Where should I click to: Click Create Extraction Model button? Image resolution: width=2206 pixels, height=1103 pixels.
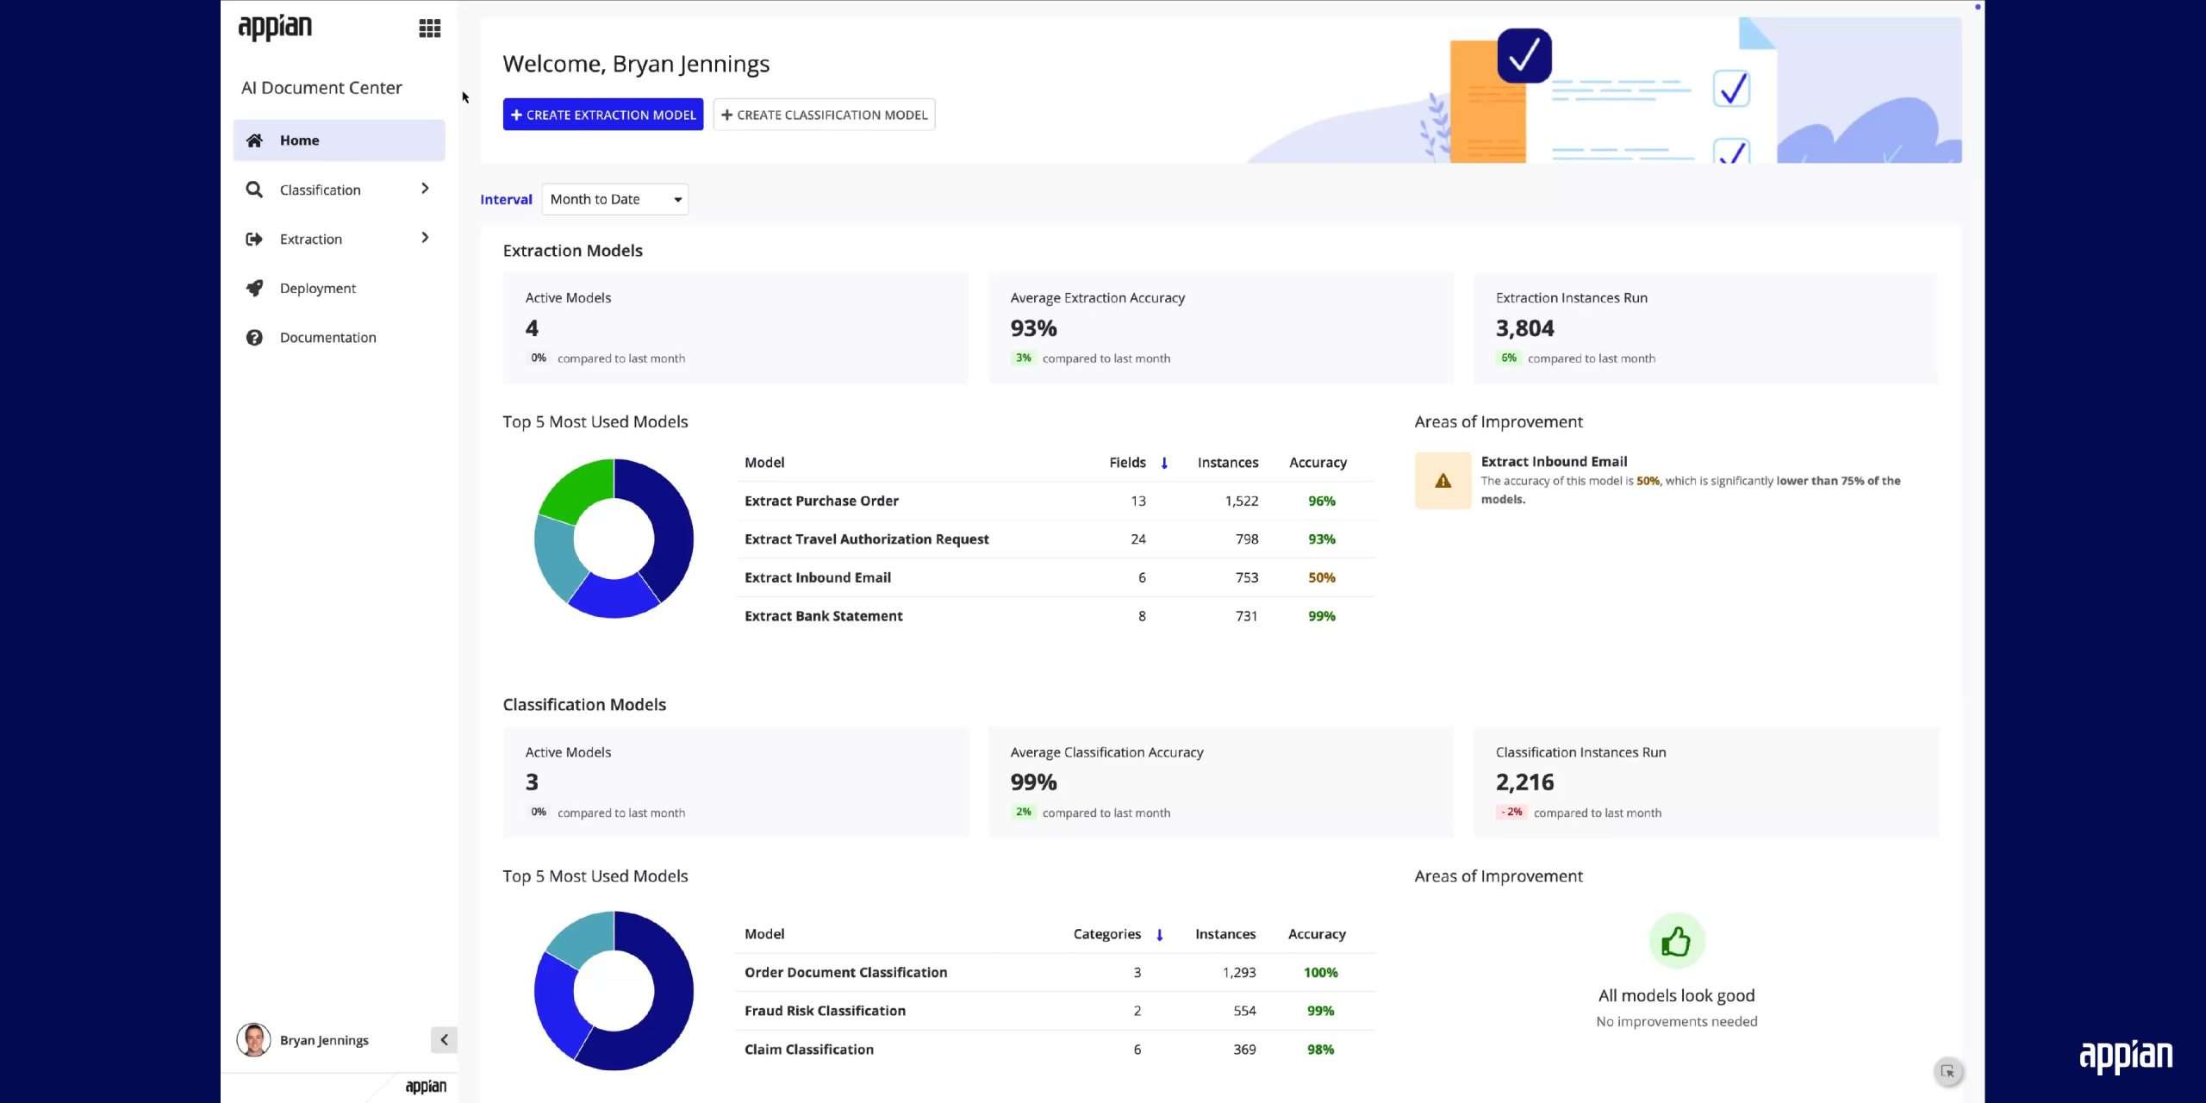pos(602,115)
